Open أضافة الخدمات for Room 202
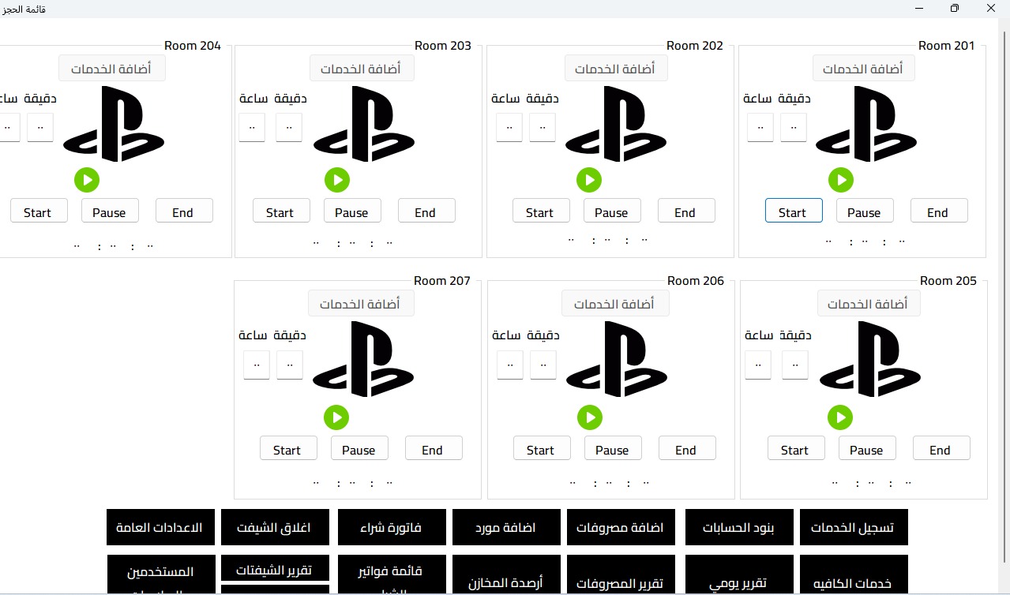The height and width of the screenshot is (595, 1010). [616, 69]
